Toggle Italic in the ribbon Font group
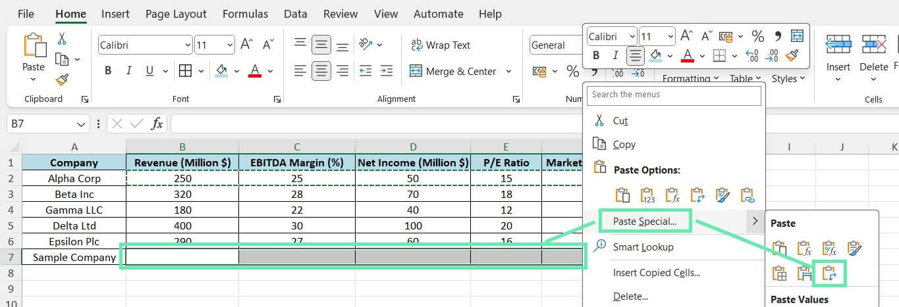899x307 pixels. pos(128,71)
